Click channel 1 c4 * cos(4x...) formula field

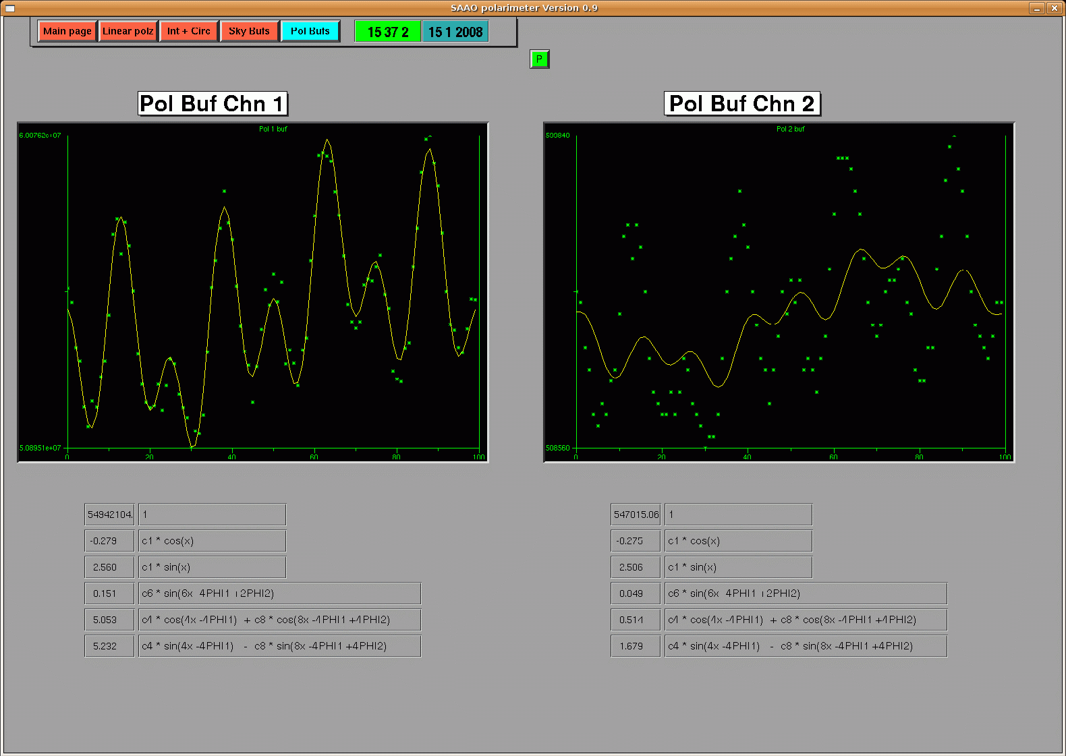click(280, 620)
